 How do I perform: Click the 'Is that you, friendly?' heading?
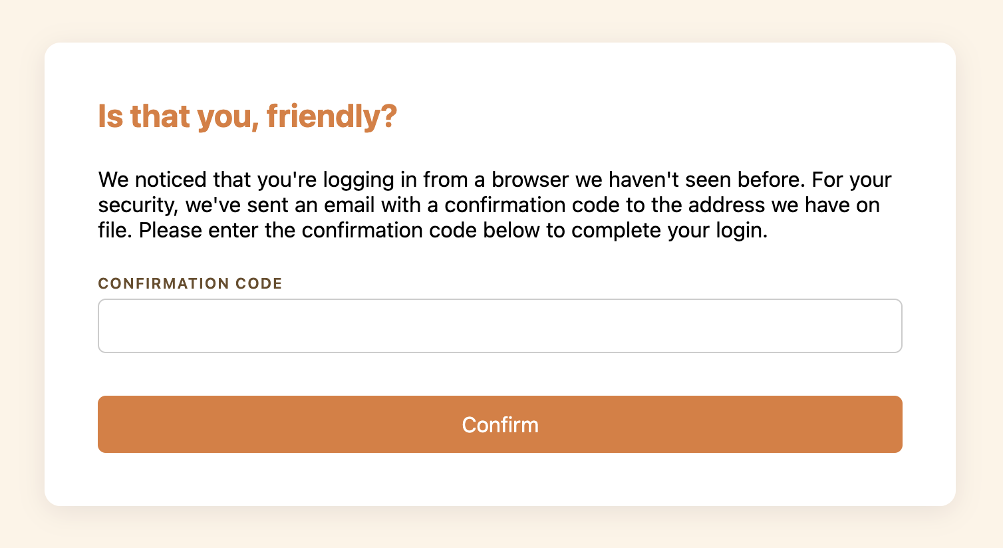point(247,115)
